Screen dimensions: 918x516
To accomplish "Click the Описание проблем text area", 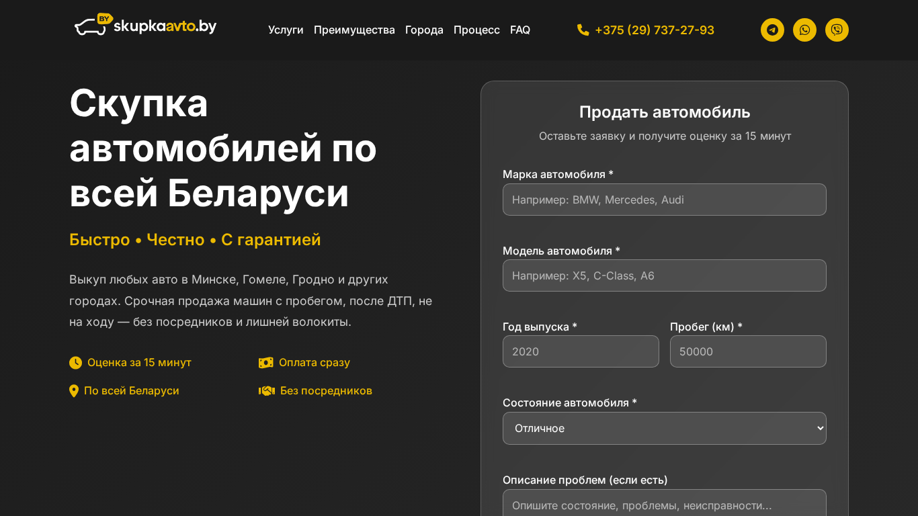I will 664,503.
